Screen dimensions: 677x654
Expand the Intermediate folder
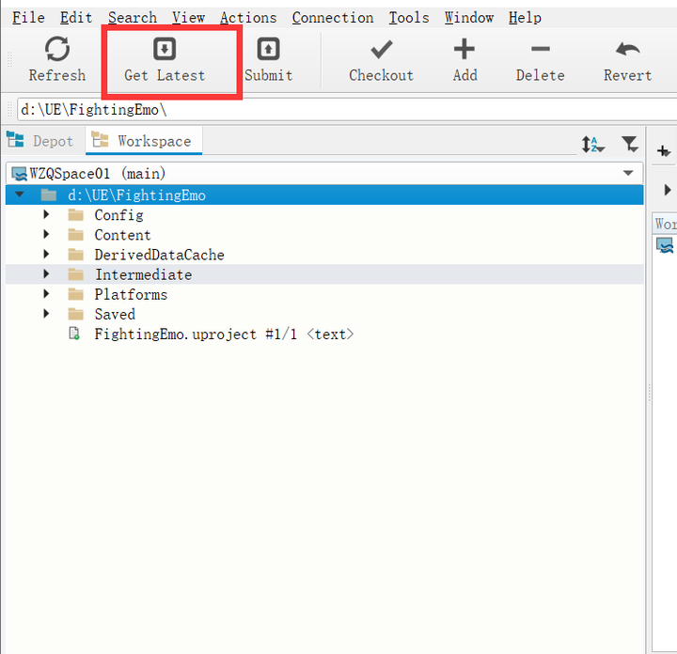click(46, 274)
